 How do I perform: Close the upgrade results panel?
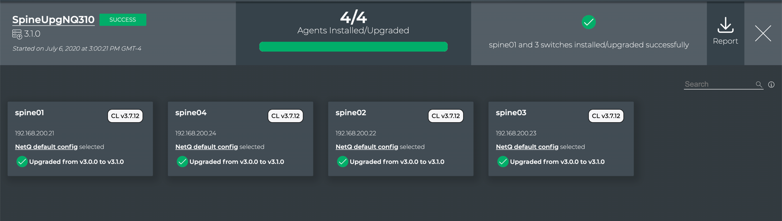(x=763, y=33)
